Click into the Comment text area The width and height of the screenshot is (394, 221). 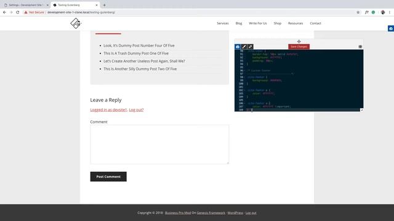pyautogui.click(x=159, y=144)
